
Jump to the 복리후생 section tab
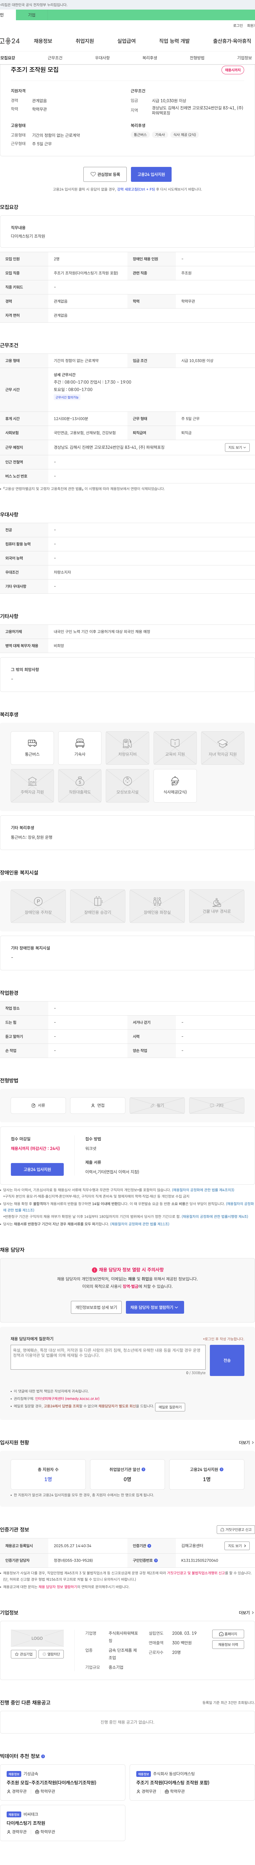click(x=150, y=58)
